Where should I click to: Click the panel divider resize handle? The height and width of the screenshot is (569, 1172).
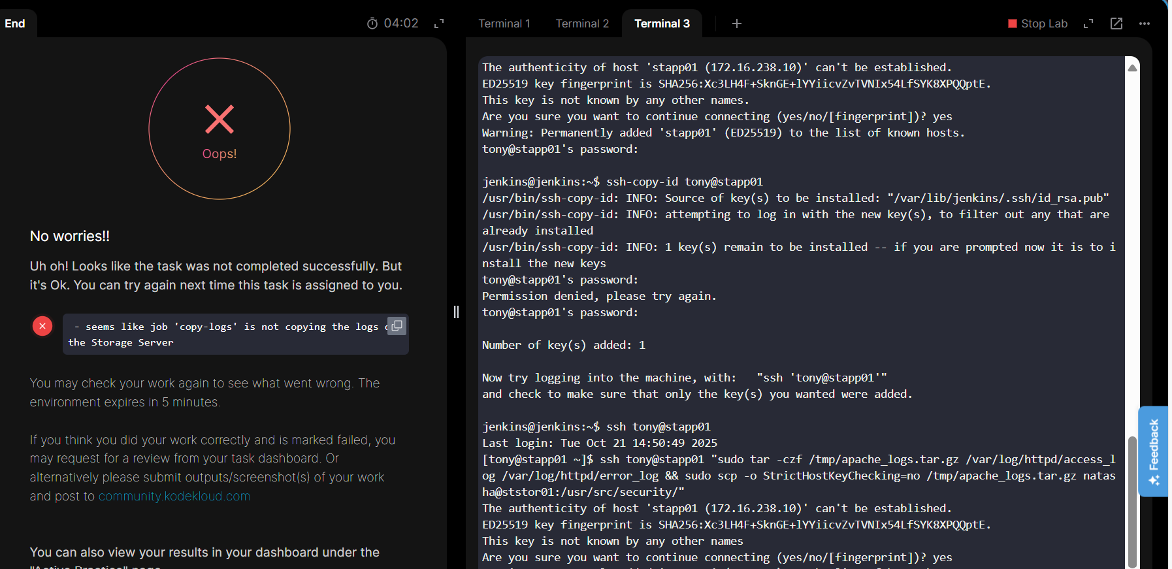point(456,312)
